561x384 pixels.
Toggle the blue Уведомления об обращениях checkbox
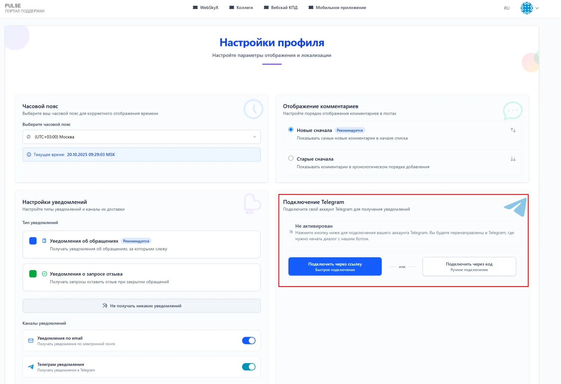pyautogui.click(x=33, y=241)
